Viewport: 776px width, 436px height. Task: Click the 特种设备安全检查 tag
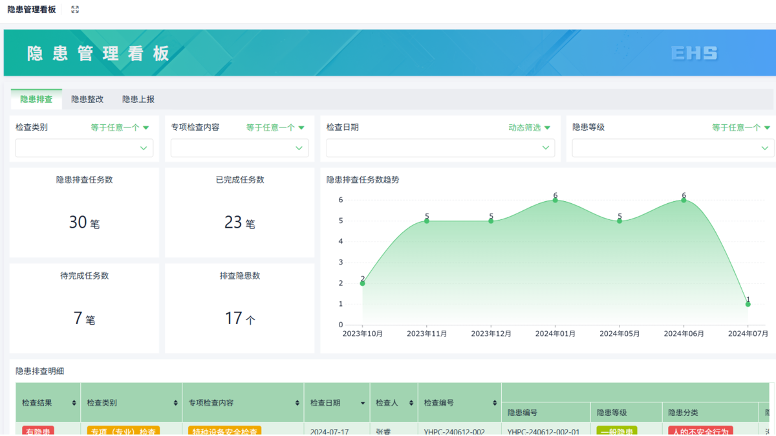[x=224, y=431]
